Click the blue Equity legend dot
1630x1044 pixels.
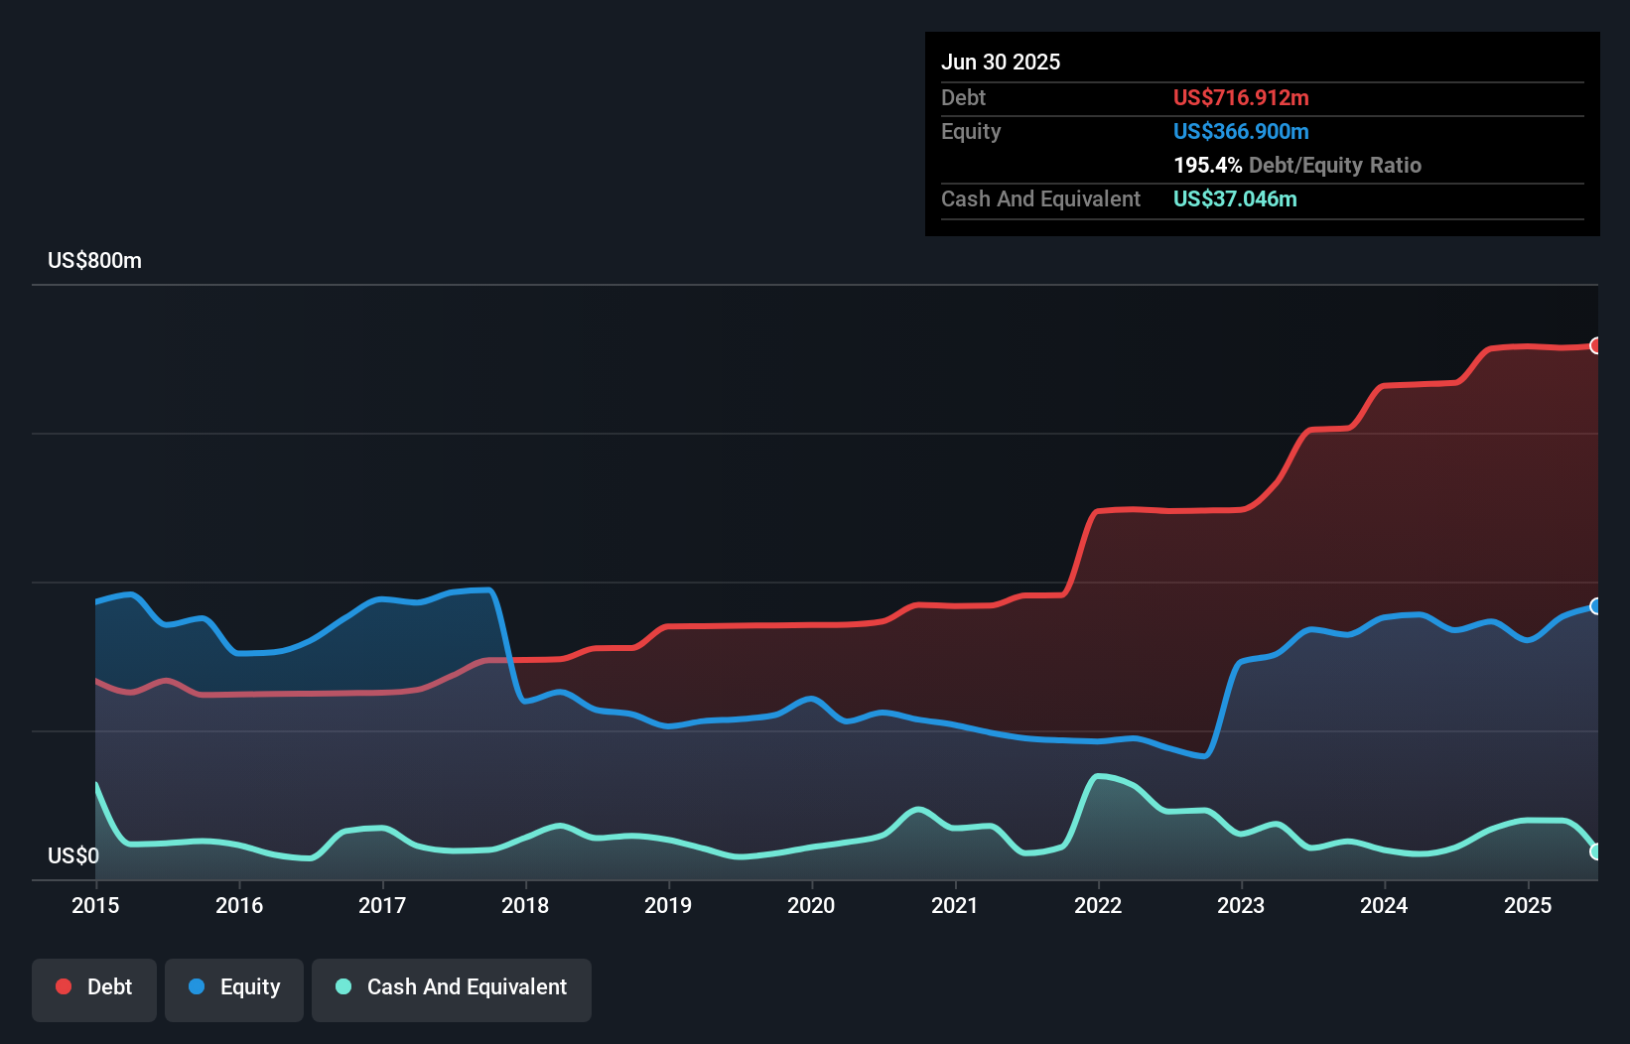tap(197, 986)
